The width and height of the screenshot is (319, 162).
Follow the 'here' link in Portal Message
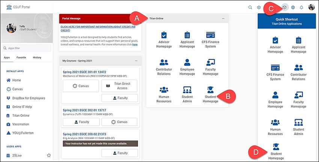click(135, 45)
